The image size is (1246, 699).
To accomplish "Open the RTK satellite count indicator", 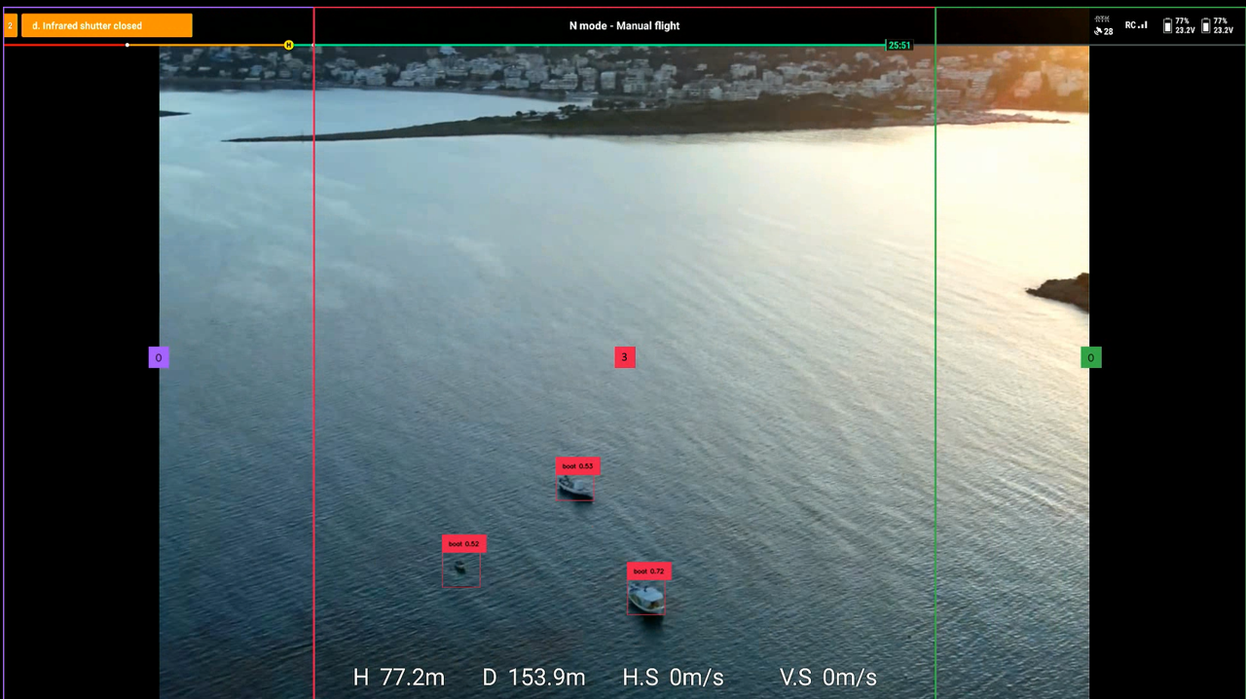I will [1103, 25].
